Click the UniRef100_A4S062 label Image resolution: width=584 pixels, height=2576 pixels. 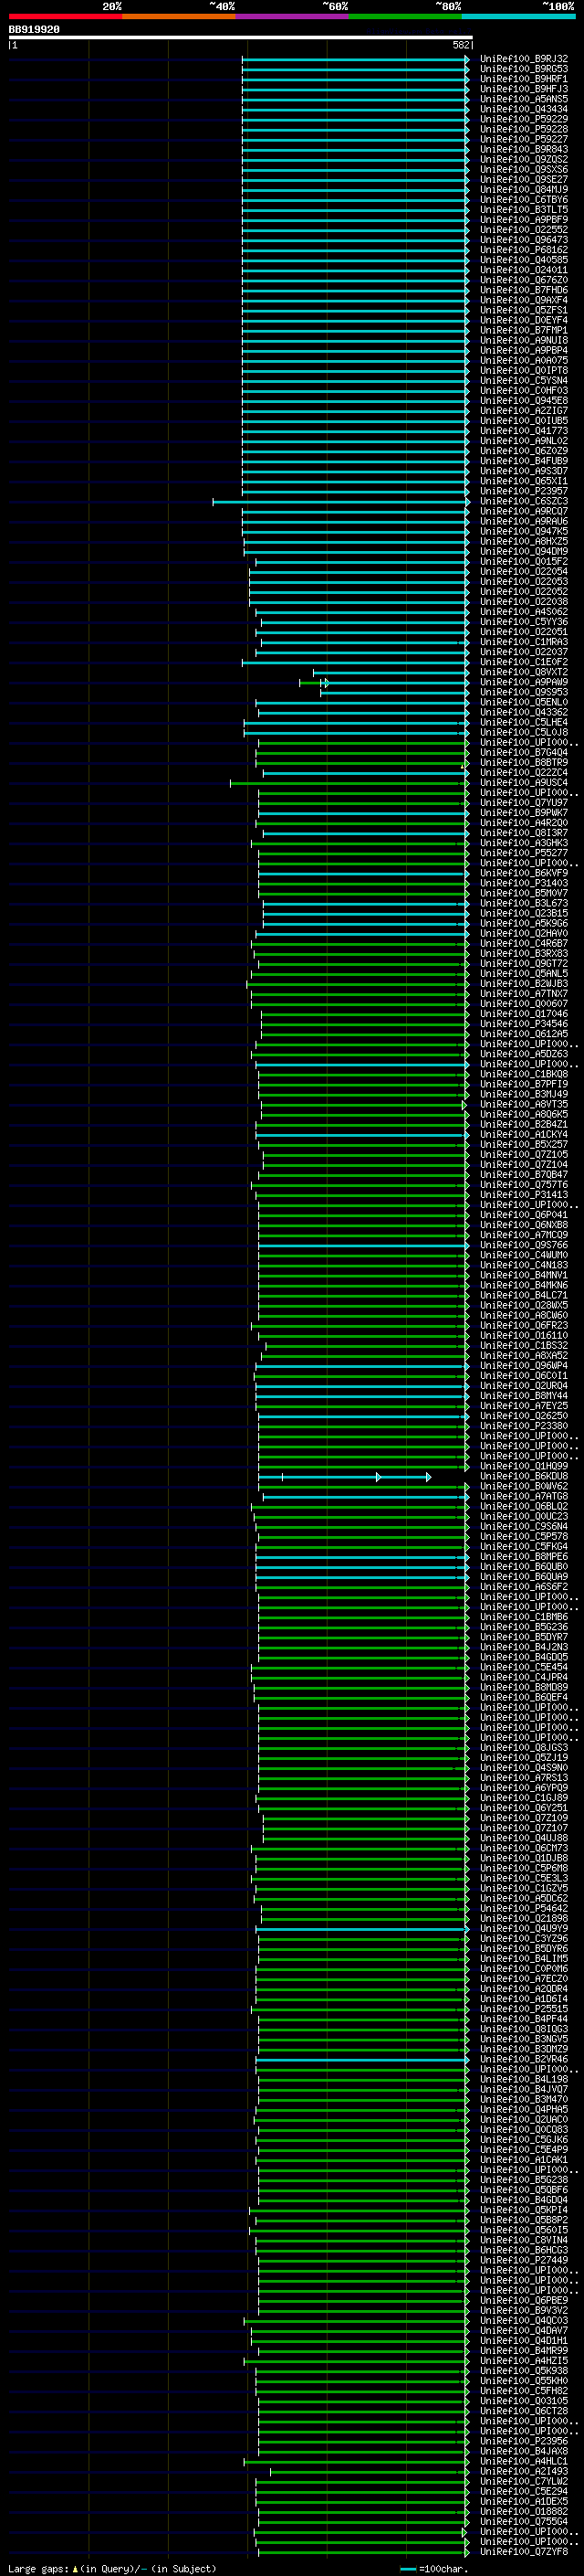[524, 612]
